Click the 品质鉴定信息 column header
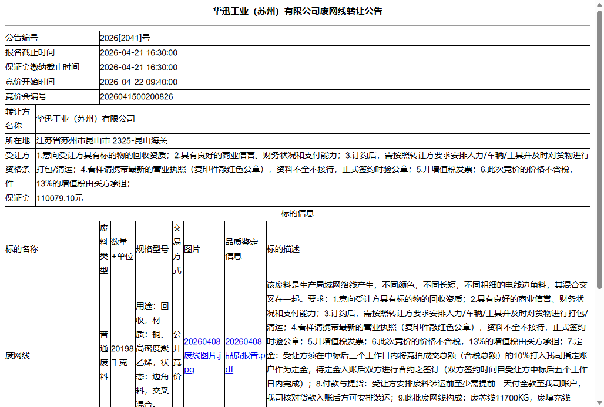 (246, 249)
